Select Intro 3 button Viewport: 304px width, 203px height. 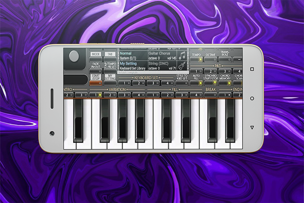[x=81, y=95]
